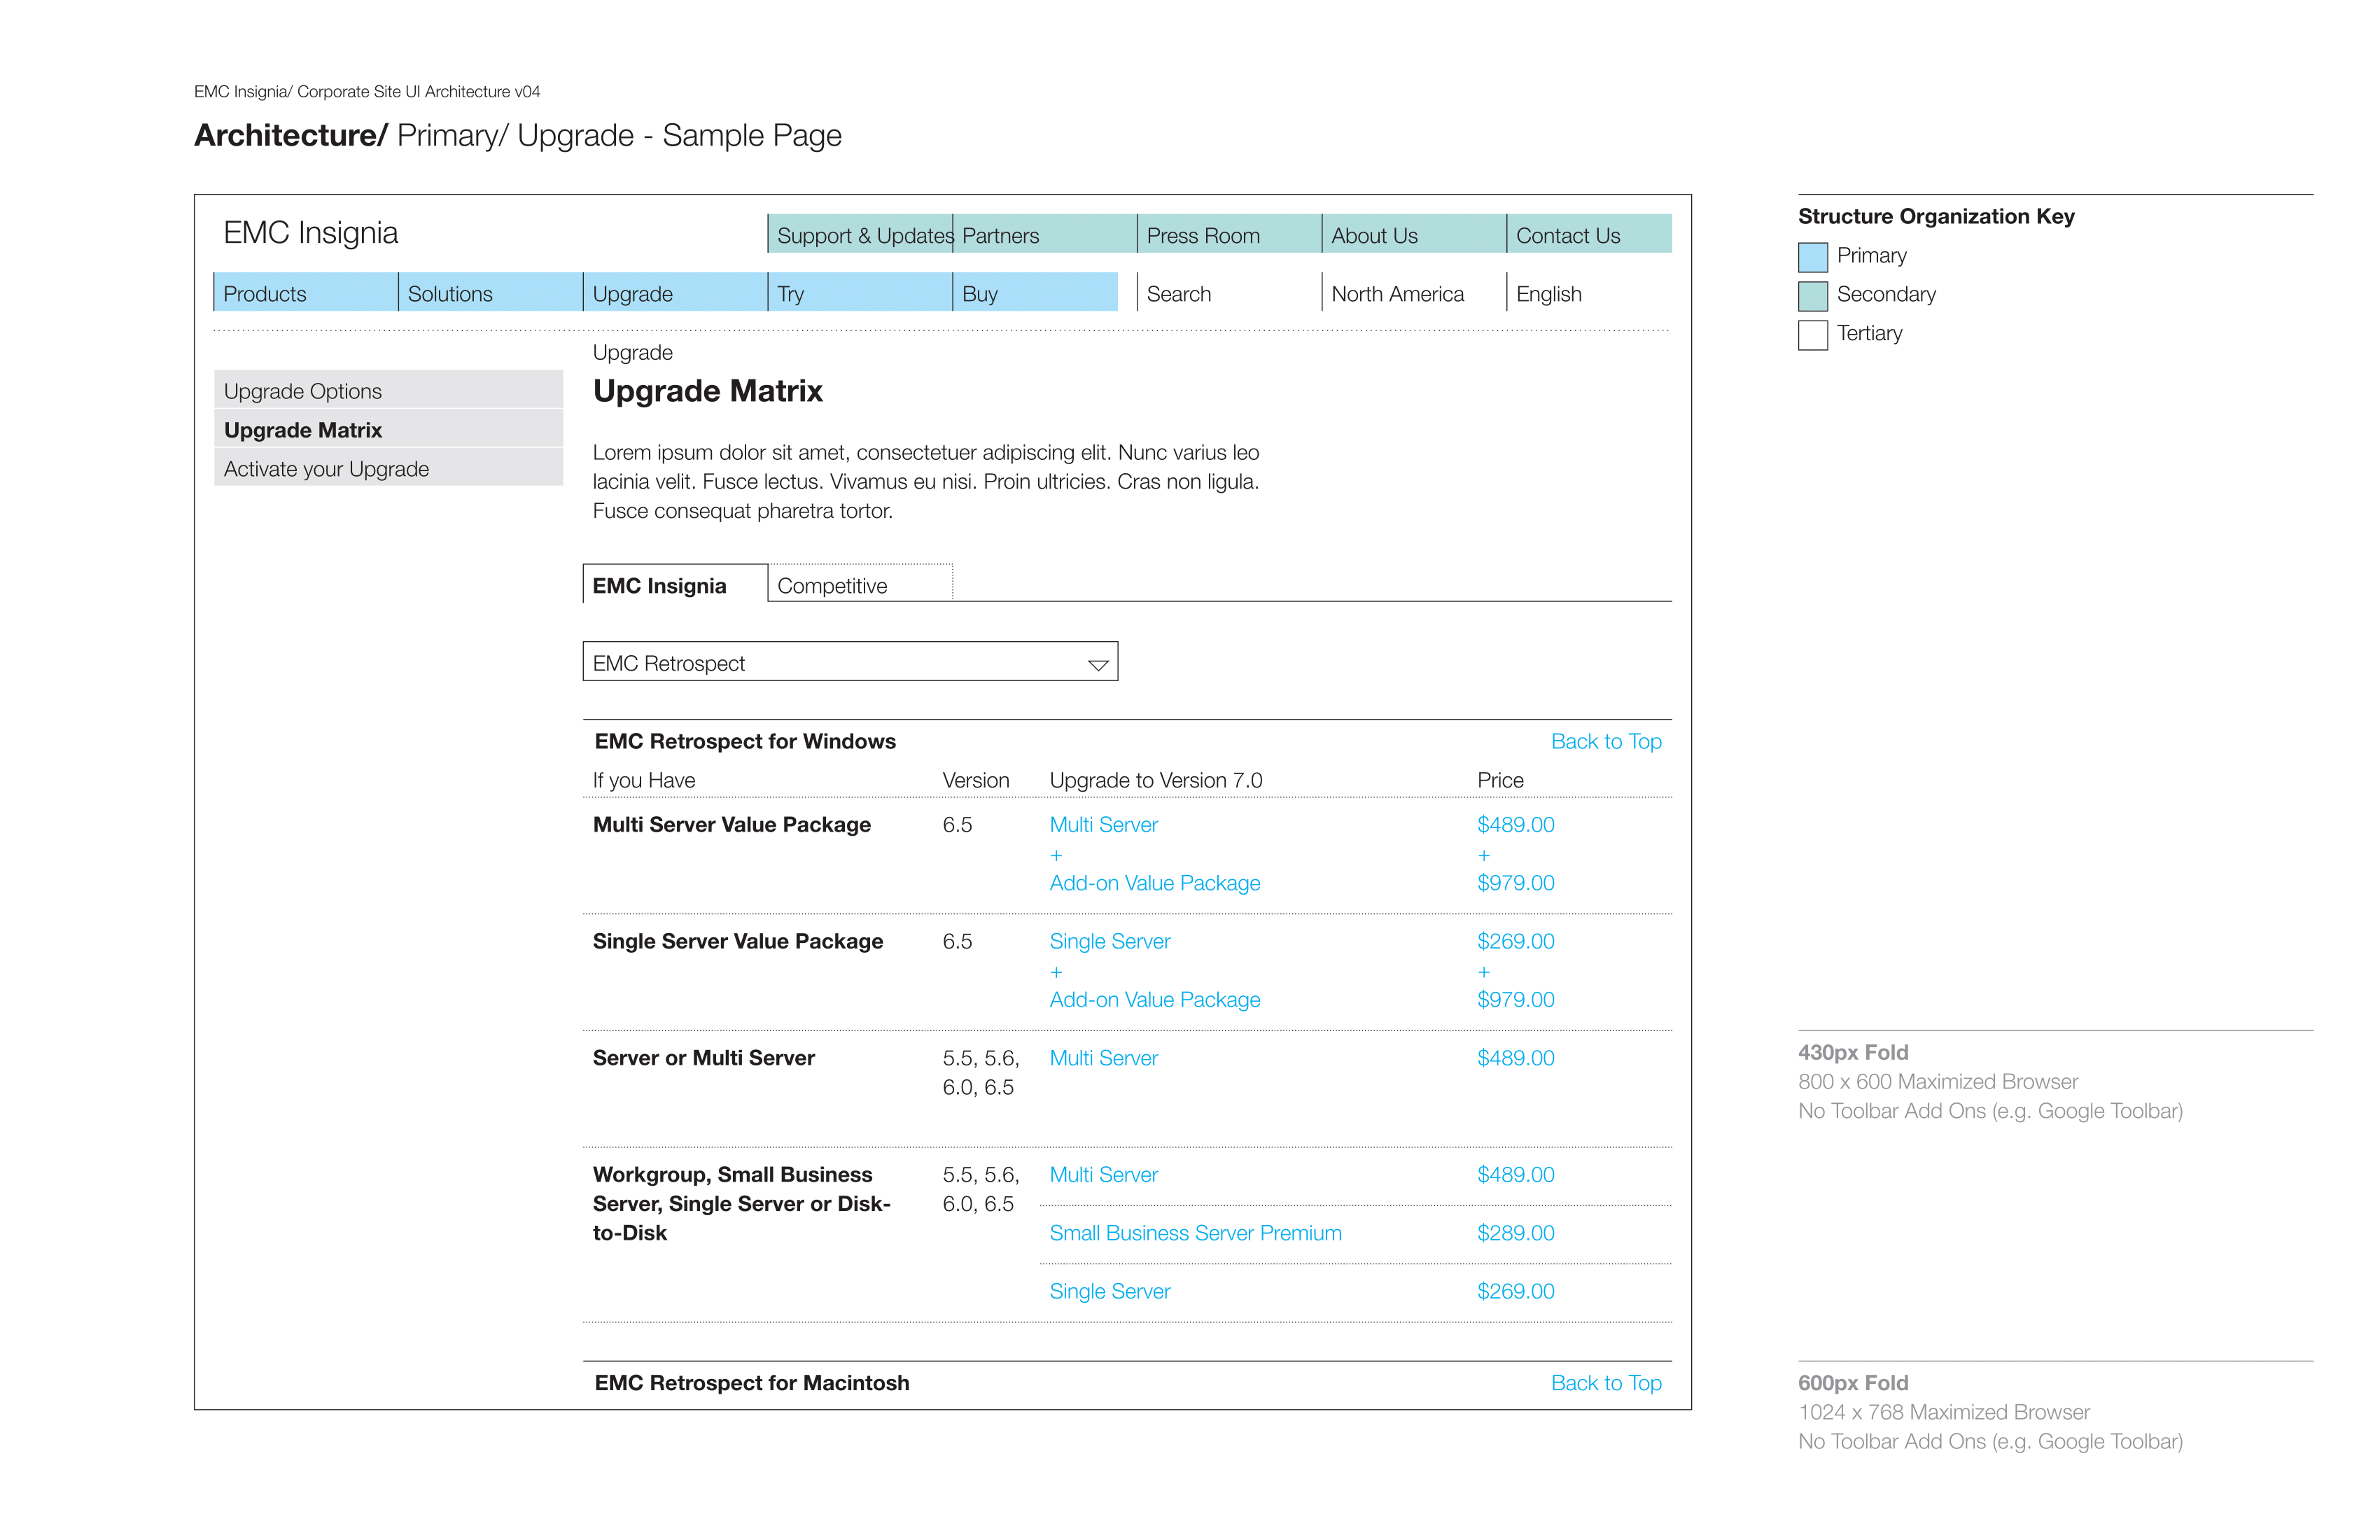Screen dimensions: 2380x1540
Task: Open the Try primary nav item
Action: [860, 292]
